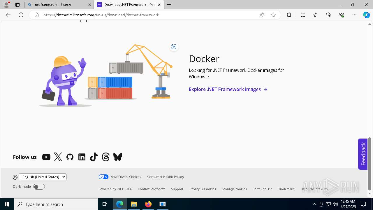The height and width of the screenshot is (210, 373).
Task: Show hidden system tray icons chevron
Action: click(314, 204)
